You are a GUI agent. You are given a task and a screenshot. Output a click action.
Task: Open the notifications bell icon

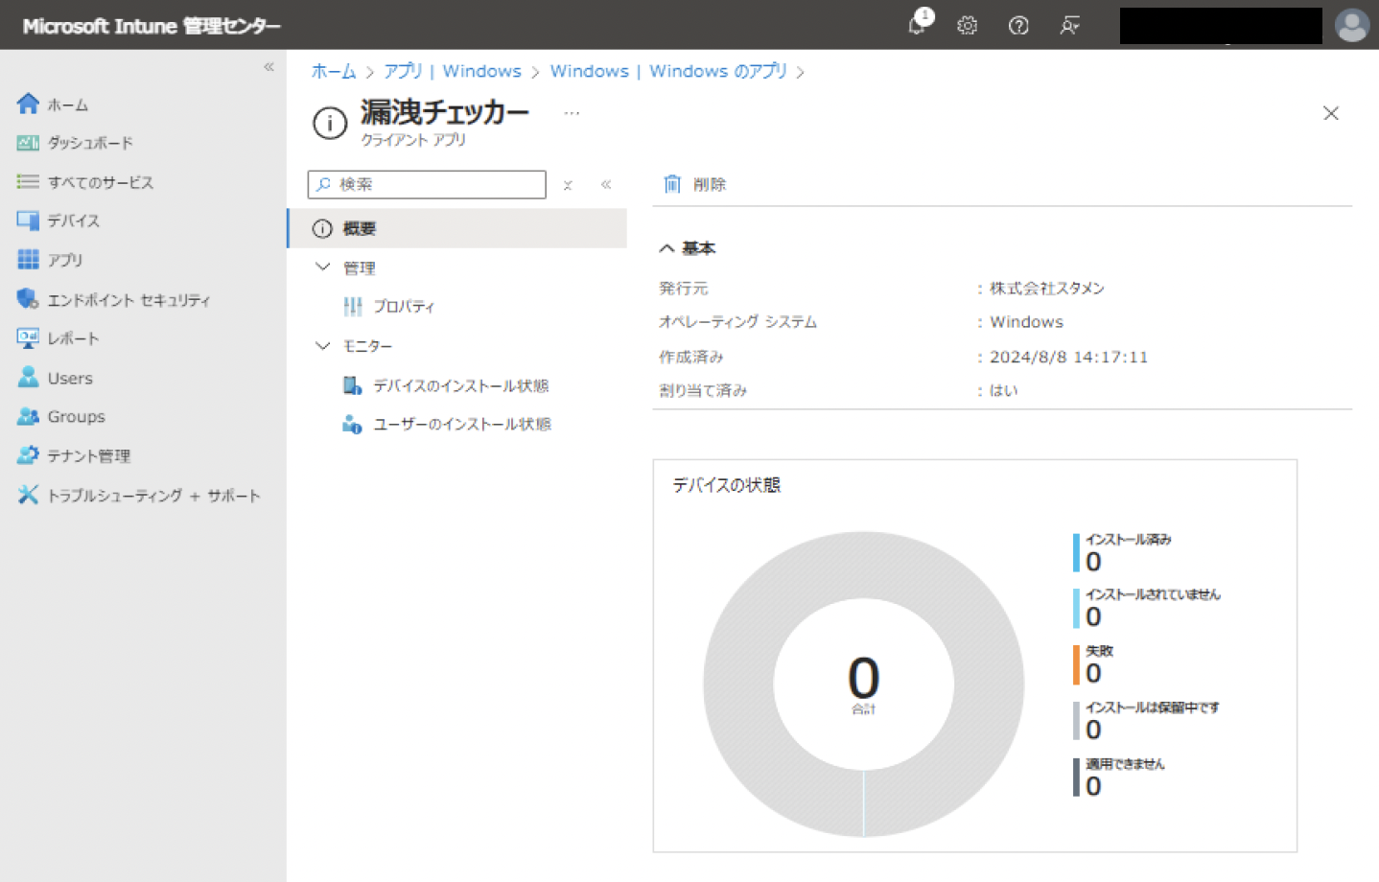click(x=920, y=23)
